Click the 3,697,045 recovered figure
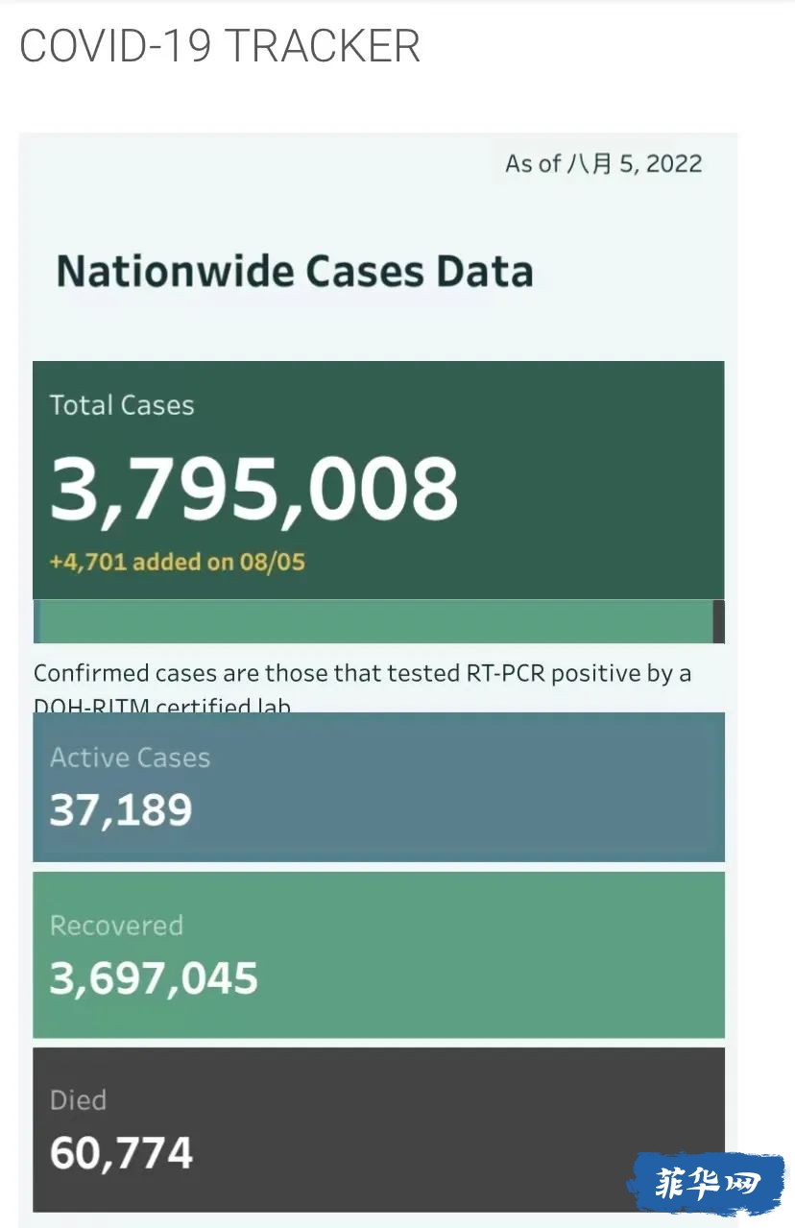 pyautogui.click(x=154, y=979)
